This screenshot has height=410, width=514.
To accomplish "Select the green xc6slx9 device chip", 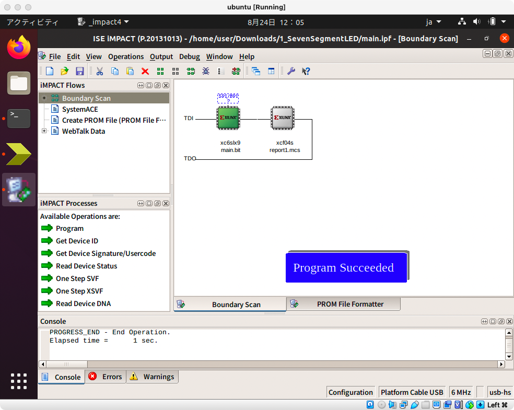I will click(228, 118).
